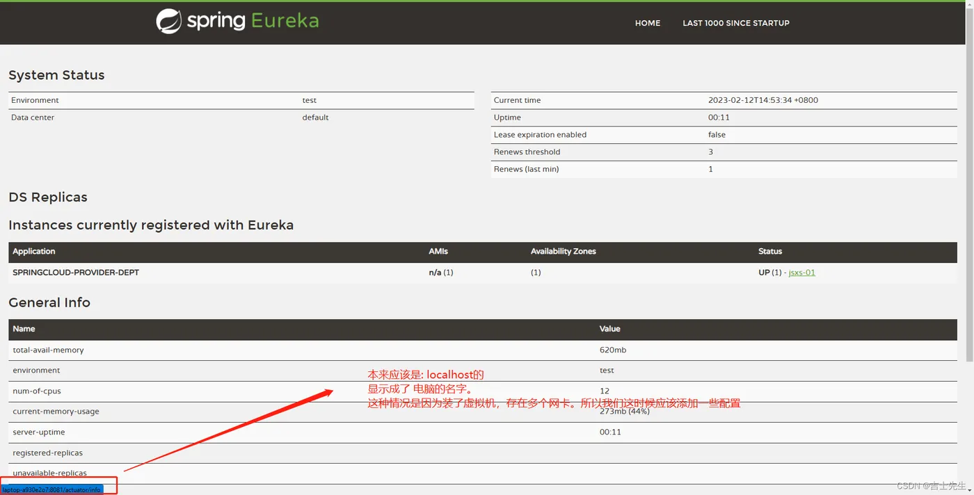Viewport: 974px width, 495px height.
Task: Open the jsxs-01 instance link
Action: [x=802, y=273]
